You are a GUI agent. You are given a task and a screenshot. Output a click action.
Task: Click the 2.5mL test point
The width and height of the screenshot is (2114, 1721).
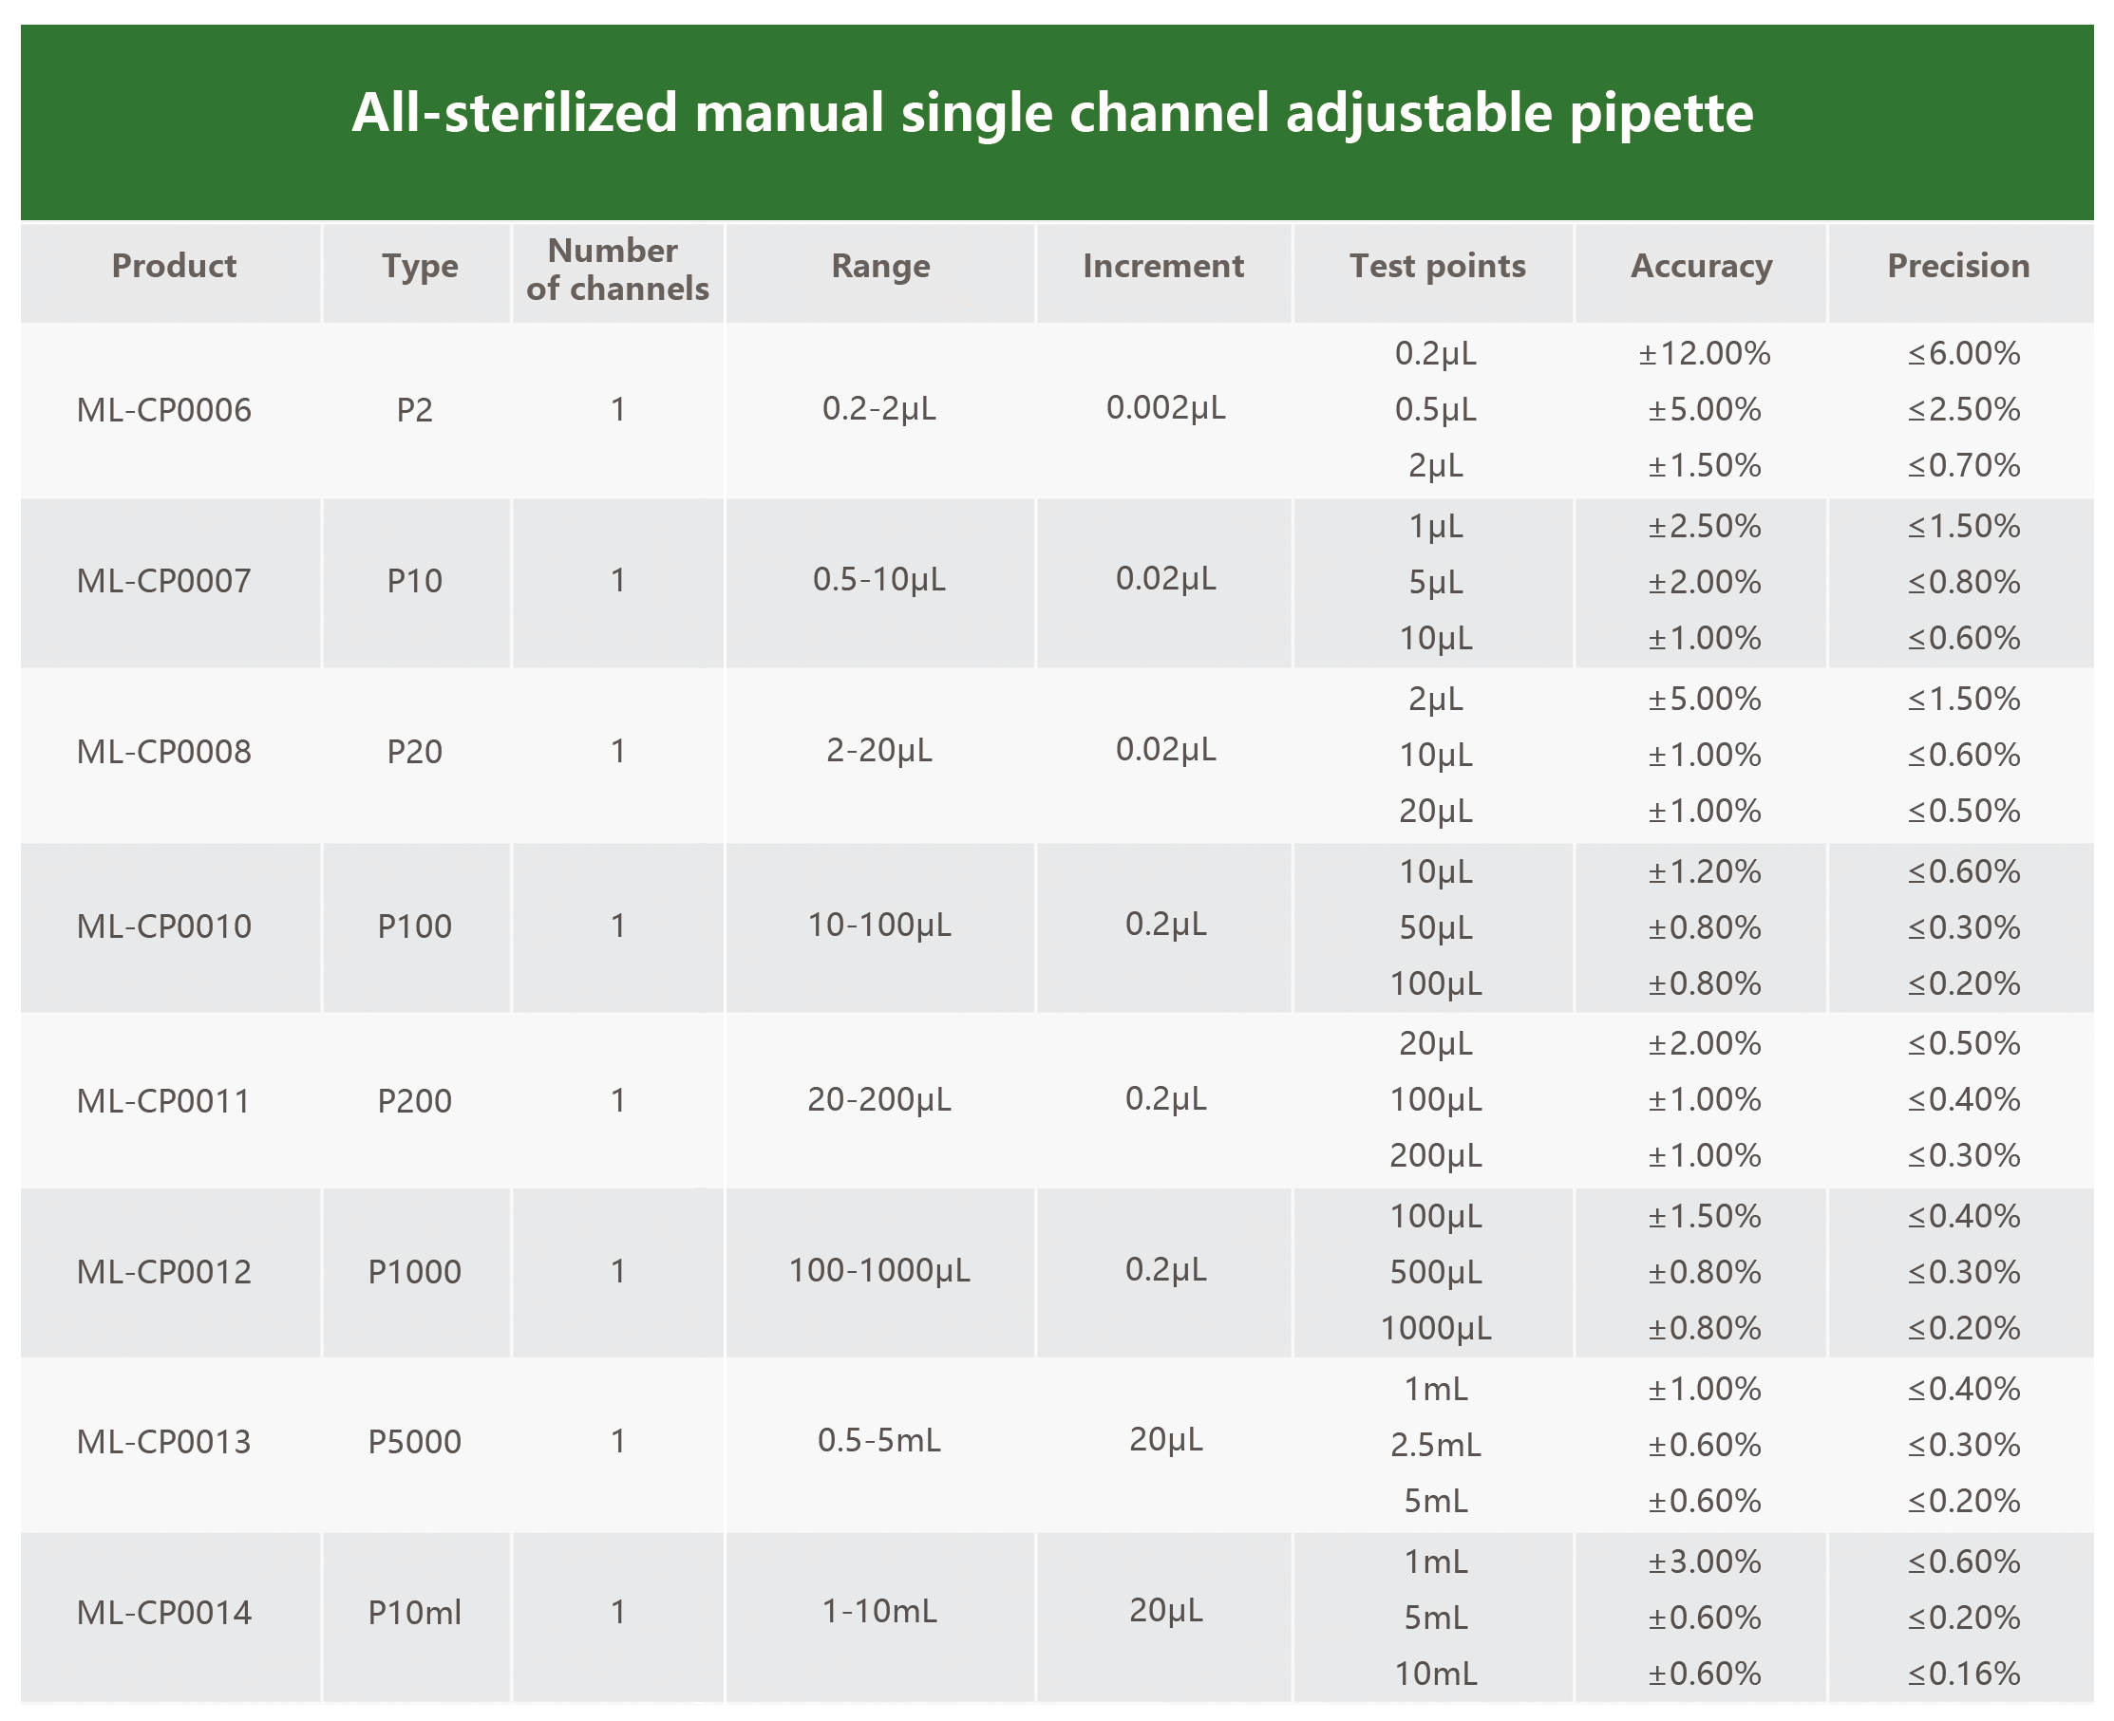coord(1436,1446)
